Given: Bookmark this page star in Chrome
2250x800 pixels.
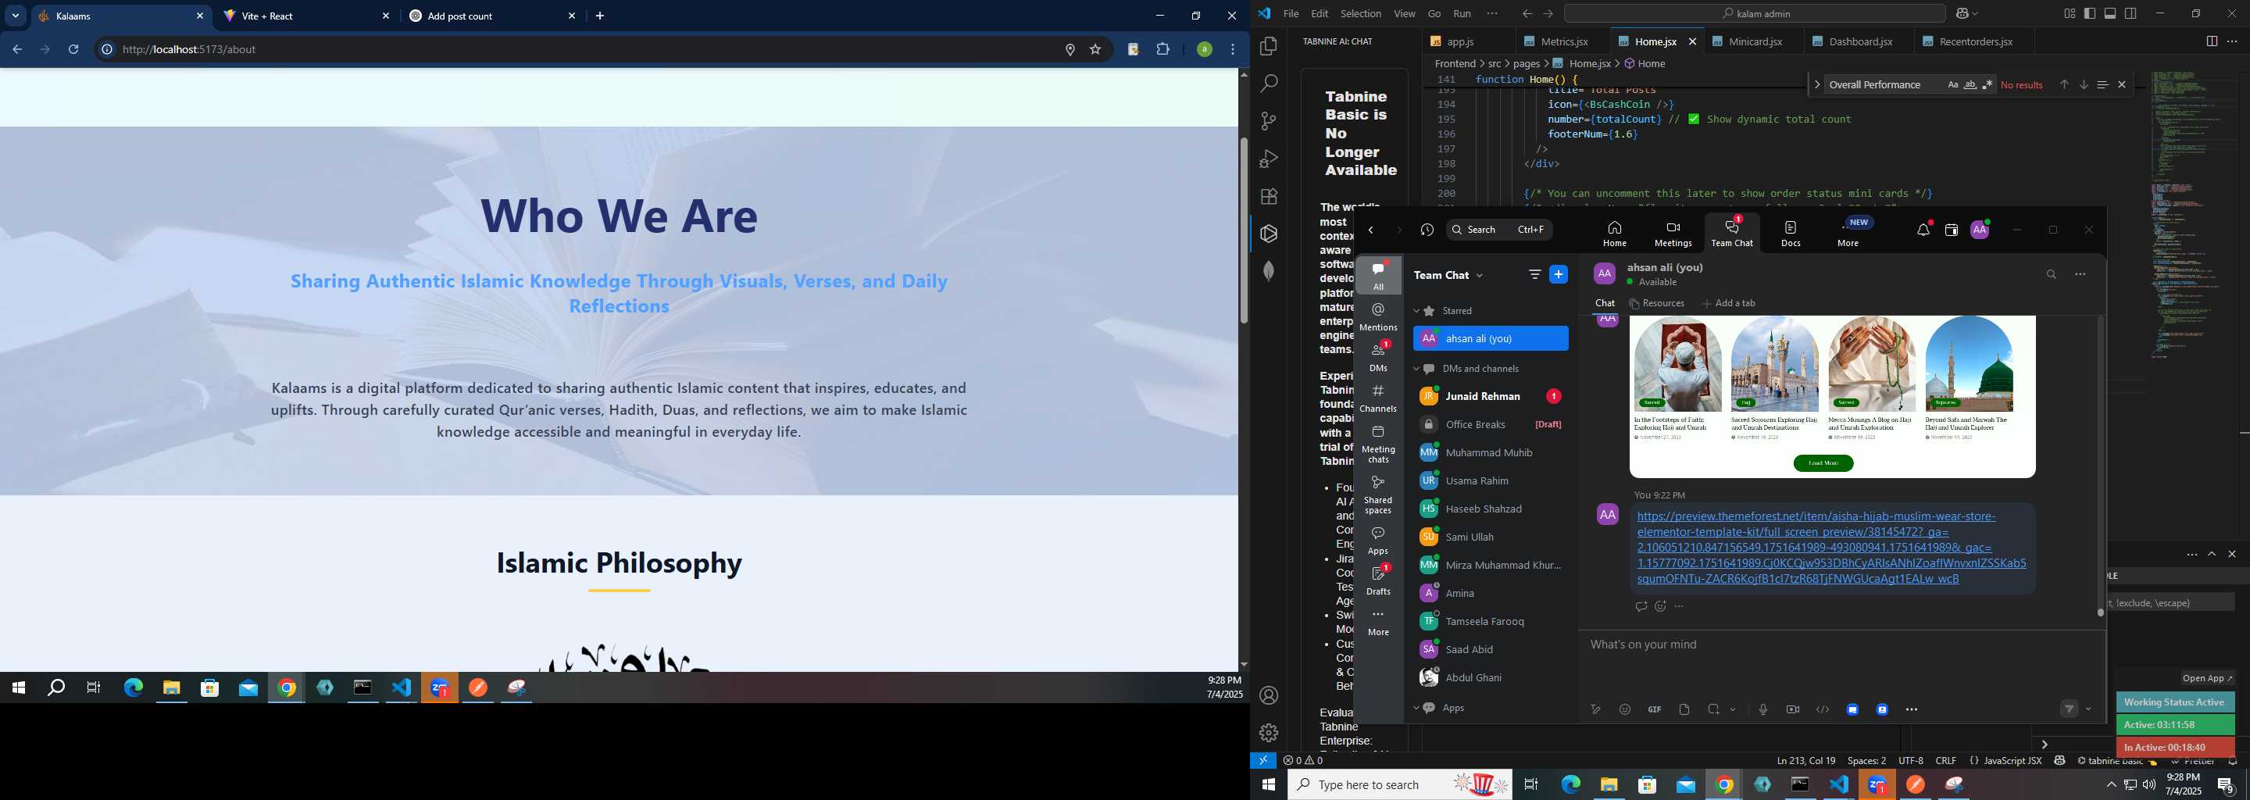Looking at the screenshot, I should tap(1095, 50).
